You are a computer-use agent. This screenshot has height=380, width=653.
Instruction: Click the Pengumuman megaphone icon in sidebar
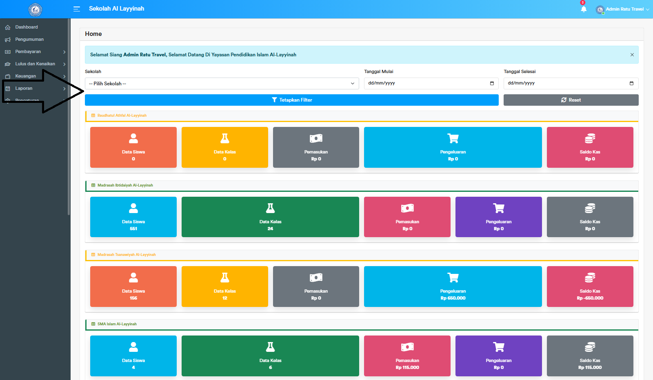[8, 39]
